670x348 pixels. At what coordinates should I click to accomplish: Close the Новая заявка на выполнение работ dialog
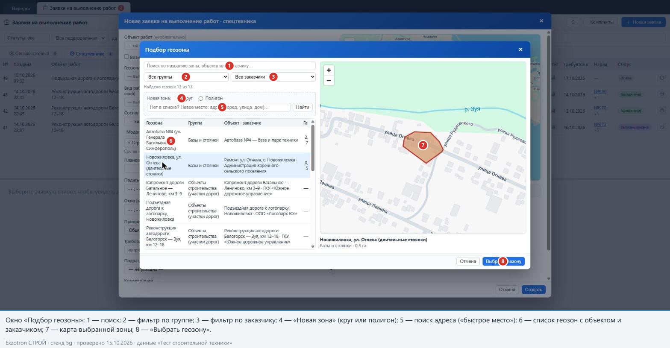tap(541, 21)
